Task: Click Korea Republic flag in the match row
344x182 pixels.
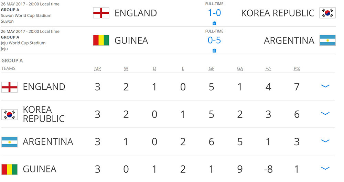Action: click(x=327, y=13)
